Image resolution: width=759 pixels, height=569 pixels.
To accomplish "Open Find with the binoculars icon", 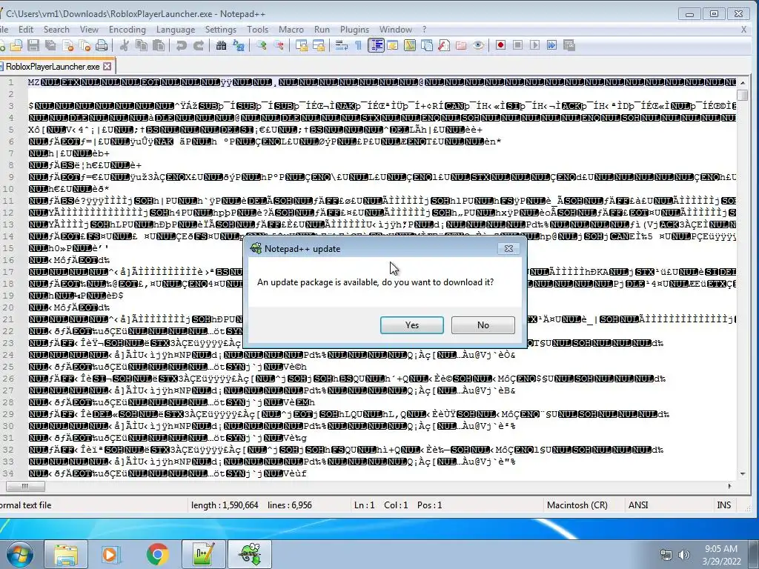I will pyautogui.click(x=221, y=45).
